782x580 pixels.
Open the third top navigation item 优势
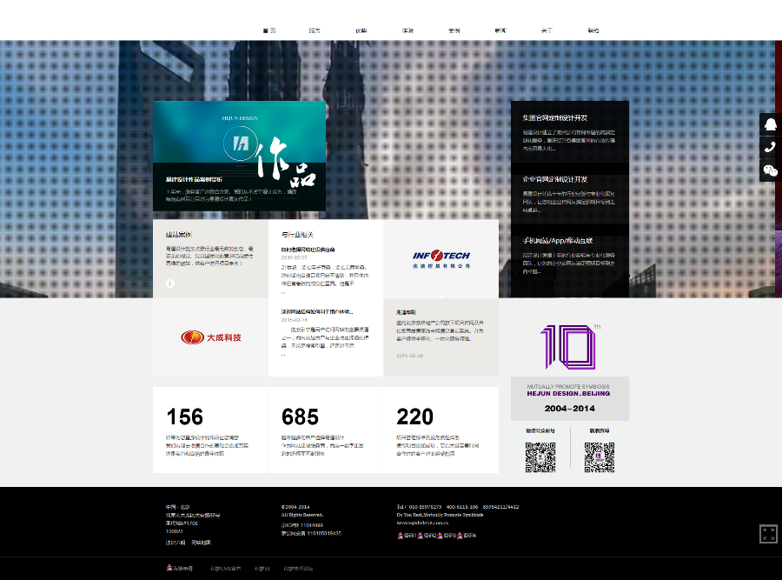click(x=361, y=30)
